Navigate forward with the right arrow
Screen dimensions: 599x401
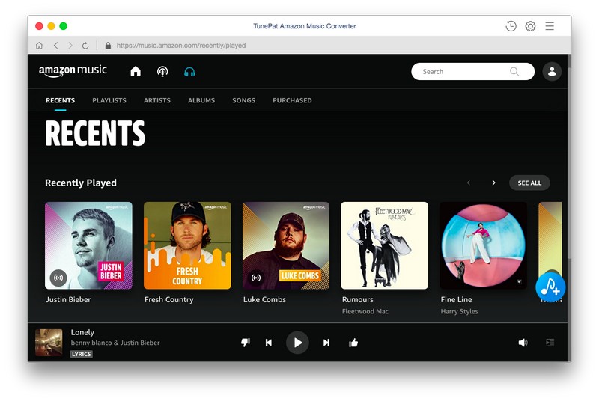[x=70, y=46]
